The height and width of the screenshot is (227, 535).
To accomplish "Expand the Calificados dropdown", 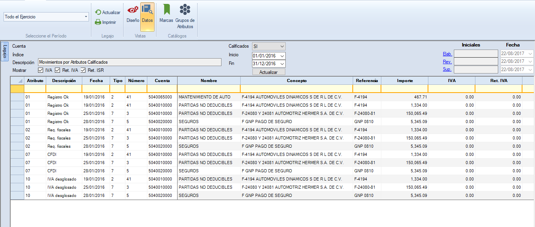I will click(282, 46).
